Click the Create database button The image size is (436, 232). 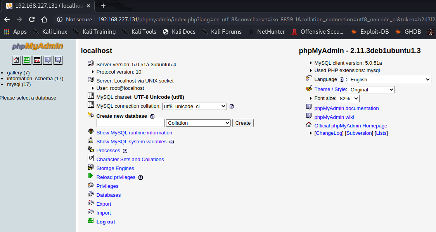tap(243, 123)
